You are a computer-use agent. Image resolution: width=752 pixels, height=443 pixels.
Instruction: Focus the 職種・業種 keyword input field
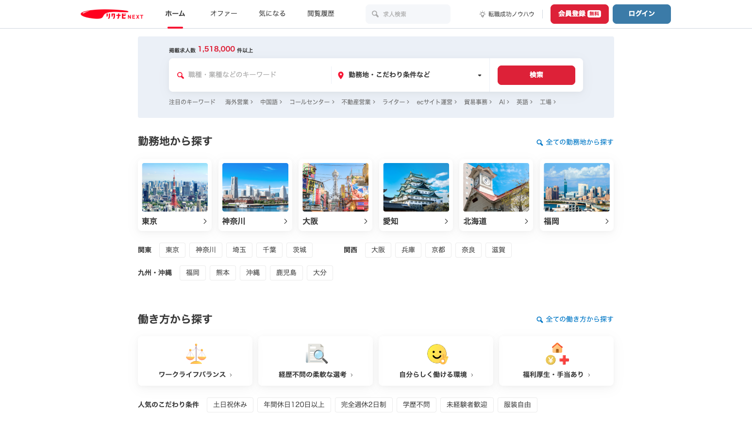pyautogui.click(x=255, y=75)
